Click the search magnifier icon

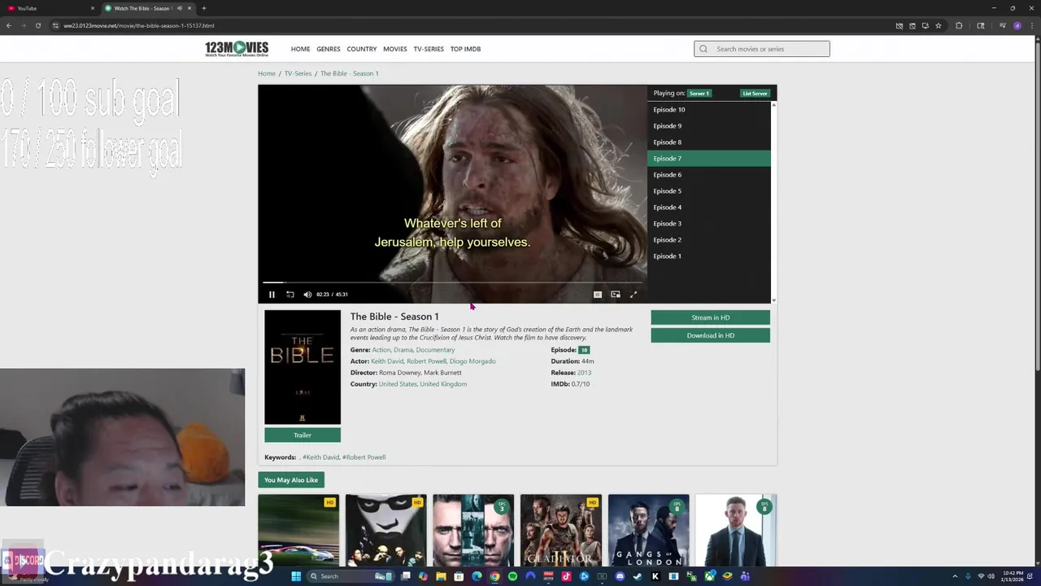click(x=703, y=49)
